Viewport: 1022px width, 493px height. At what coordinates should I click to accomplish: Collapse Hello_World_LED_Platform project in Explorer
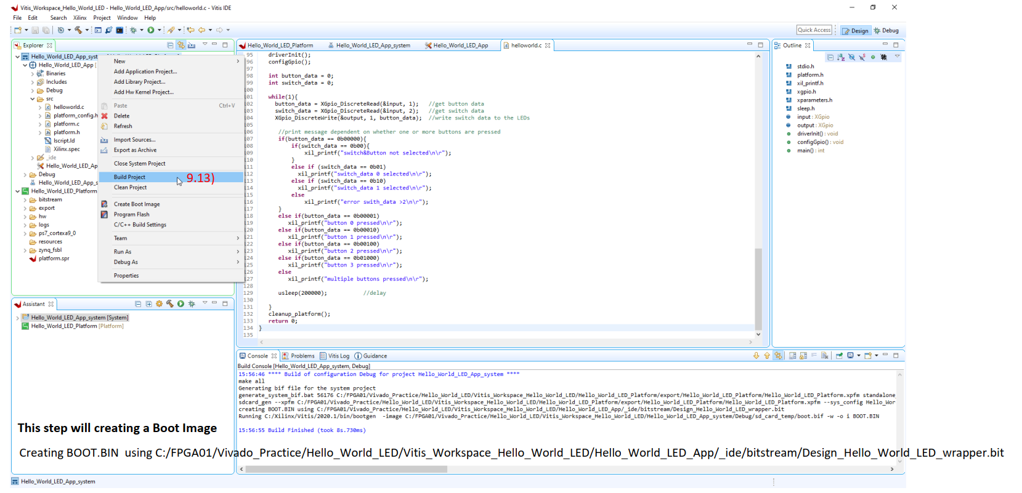[x=18, y=191]
